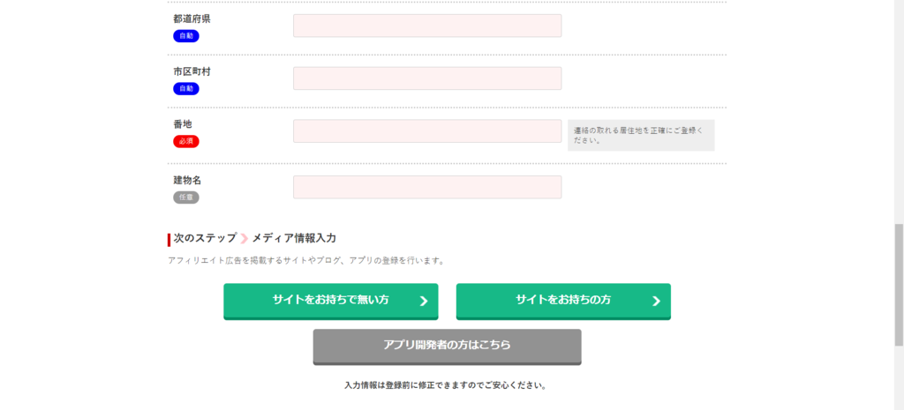Click the blue 自動 badge under 都道府県
904x410 pixels.
click(186, 36)
